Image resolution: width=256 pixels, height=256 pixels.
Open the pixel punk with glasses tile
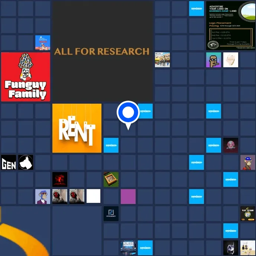[214, 60]
